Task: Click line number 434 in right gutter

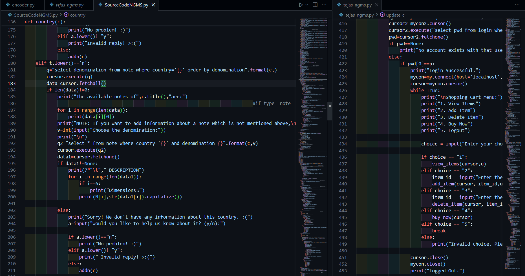Action: (343, 144)
